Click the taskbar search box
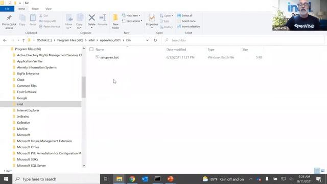This screenshot has height=184, width=327. 56,179
